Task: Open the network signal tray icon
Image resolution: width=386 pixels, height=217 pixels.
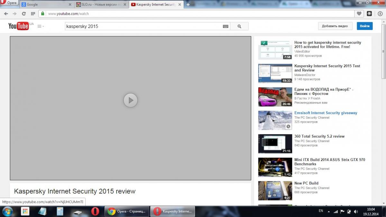Action: [336, 212]
